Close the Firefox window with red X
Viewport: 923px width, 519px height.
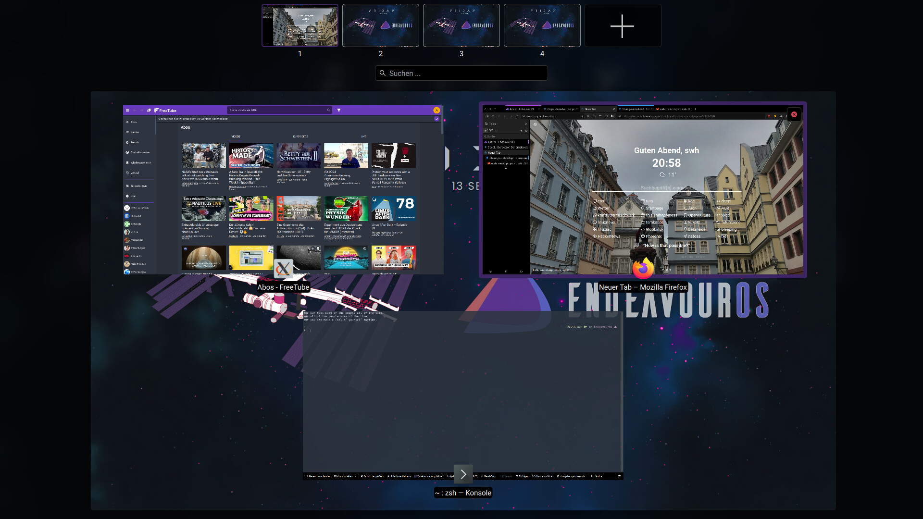pos(794,114)
